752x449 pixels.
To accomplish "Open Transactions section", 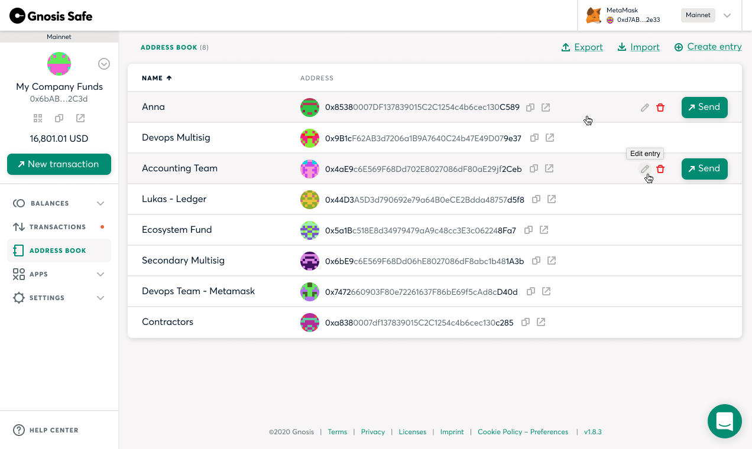I will tap(59, 227).
